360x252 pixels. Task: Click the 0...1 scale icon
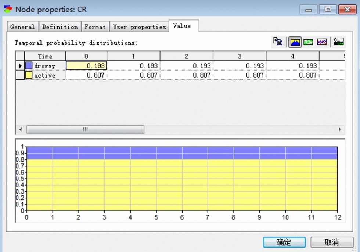pyautogui.click(x=339, y=42)
